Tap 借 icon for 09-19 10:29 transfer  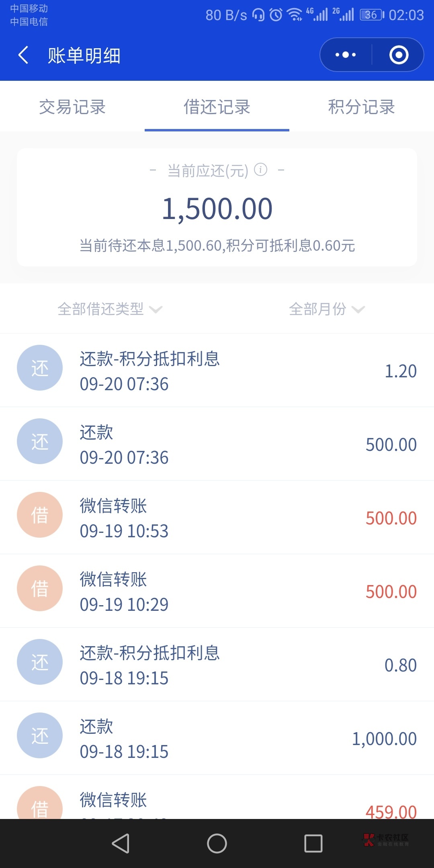point(39,588)
